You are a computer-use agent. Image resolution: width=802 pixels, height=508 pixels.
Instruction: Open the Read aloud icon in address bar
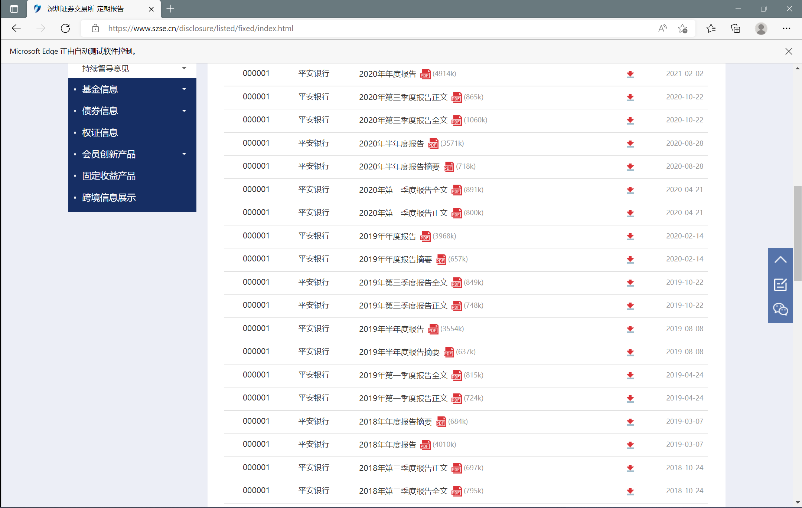pyautogui.click(x=662, y=29)
